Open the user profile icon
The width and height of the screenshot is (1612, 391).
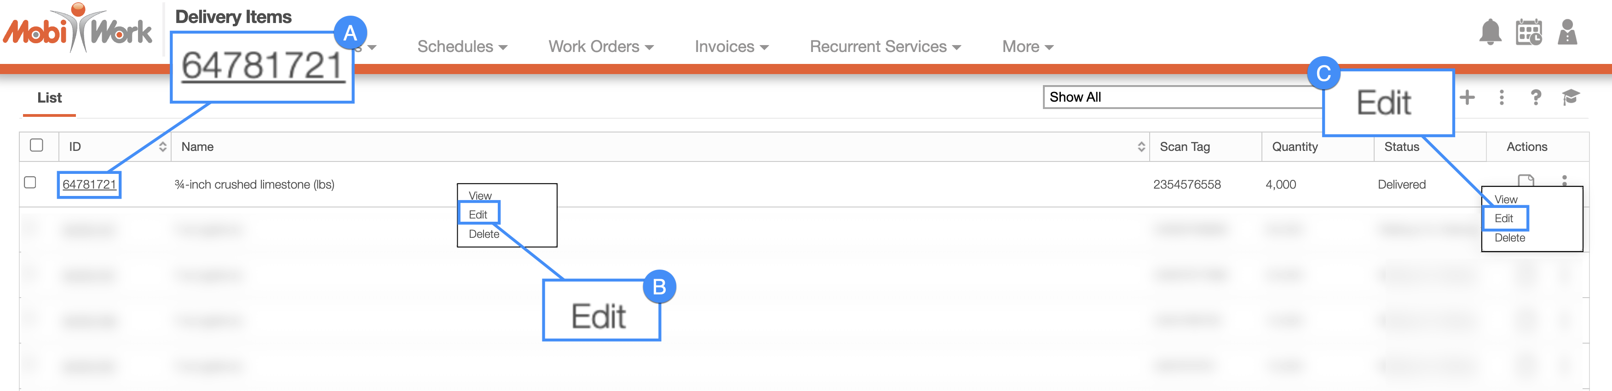pyautogui.click(x=1567, y=32)
